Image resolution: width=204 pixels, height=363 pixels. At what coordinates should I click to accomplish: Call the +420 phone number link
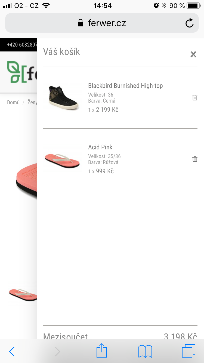(22, 45)
